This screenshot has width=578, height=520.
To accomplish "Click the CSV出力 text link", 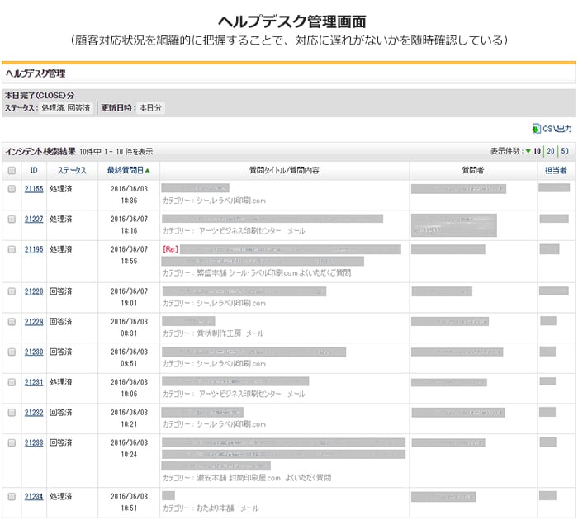I will (557, 129).
